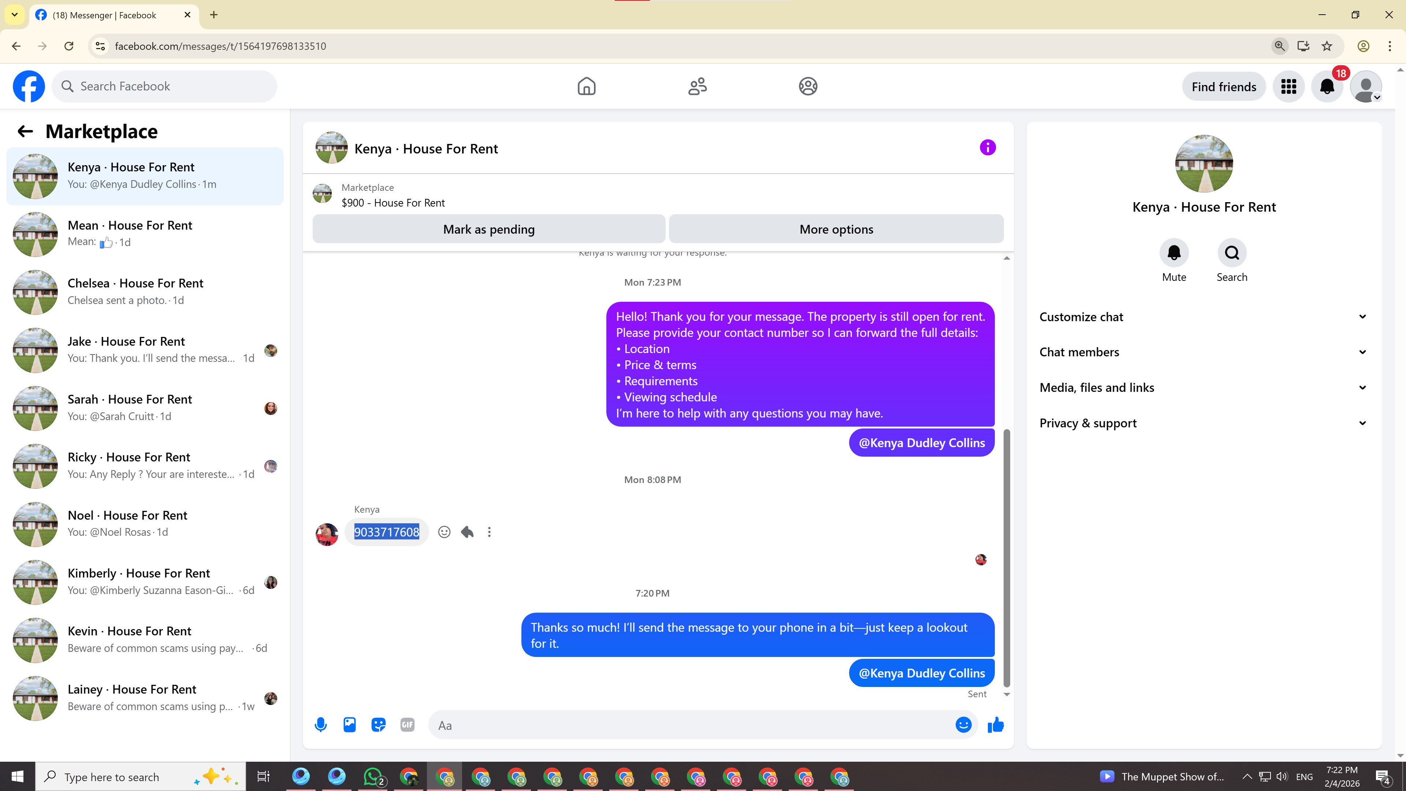Toggle the conversation information panel

pos(987,147)
